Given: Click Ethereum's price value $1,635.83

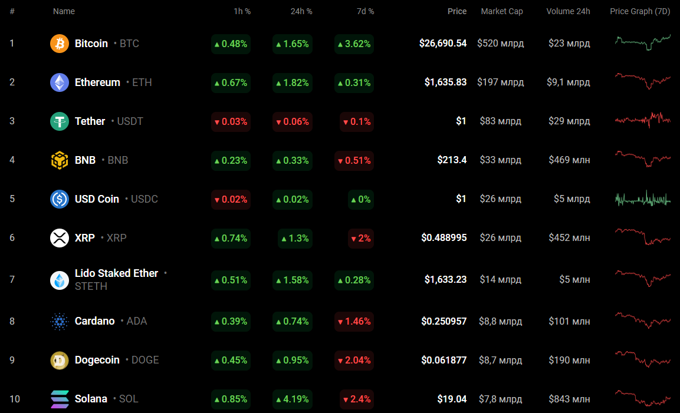Looking at the screenshot, I should (x=445, y=82).
